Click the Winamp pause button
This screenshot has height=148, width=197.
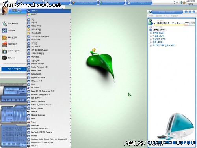pos(12,100)
